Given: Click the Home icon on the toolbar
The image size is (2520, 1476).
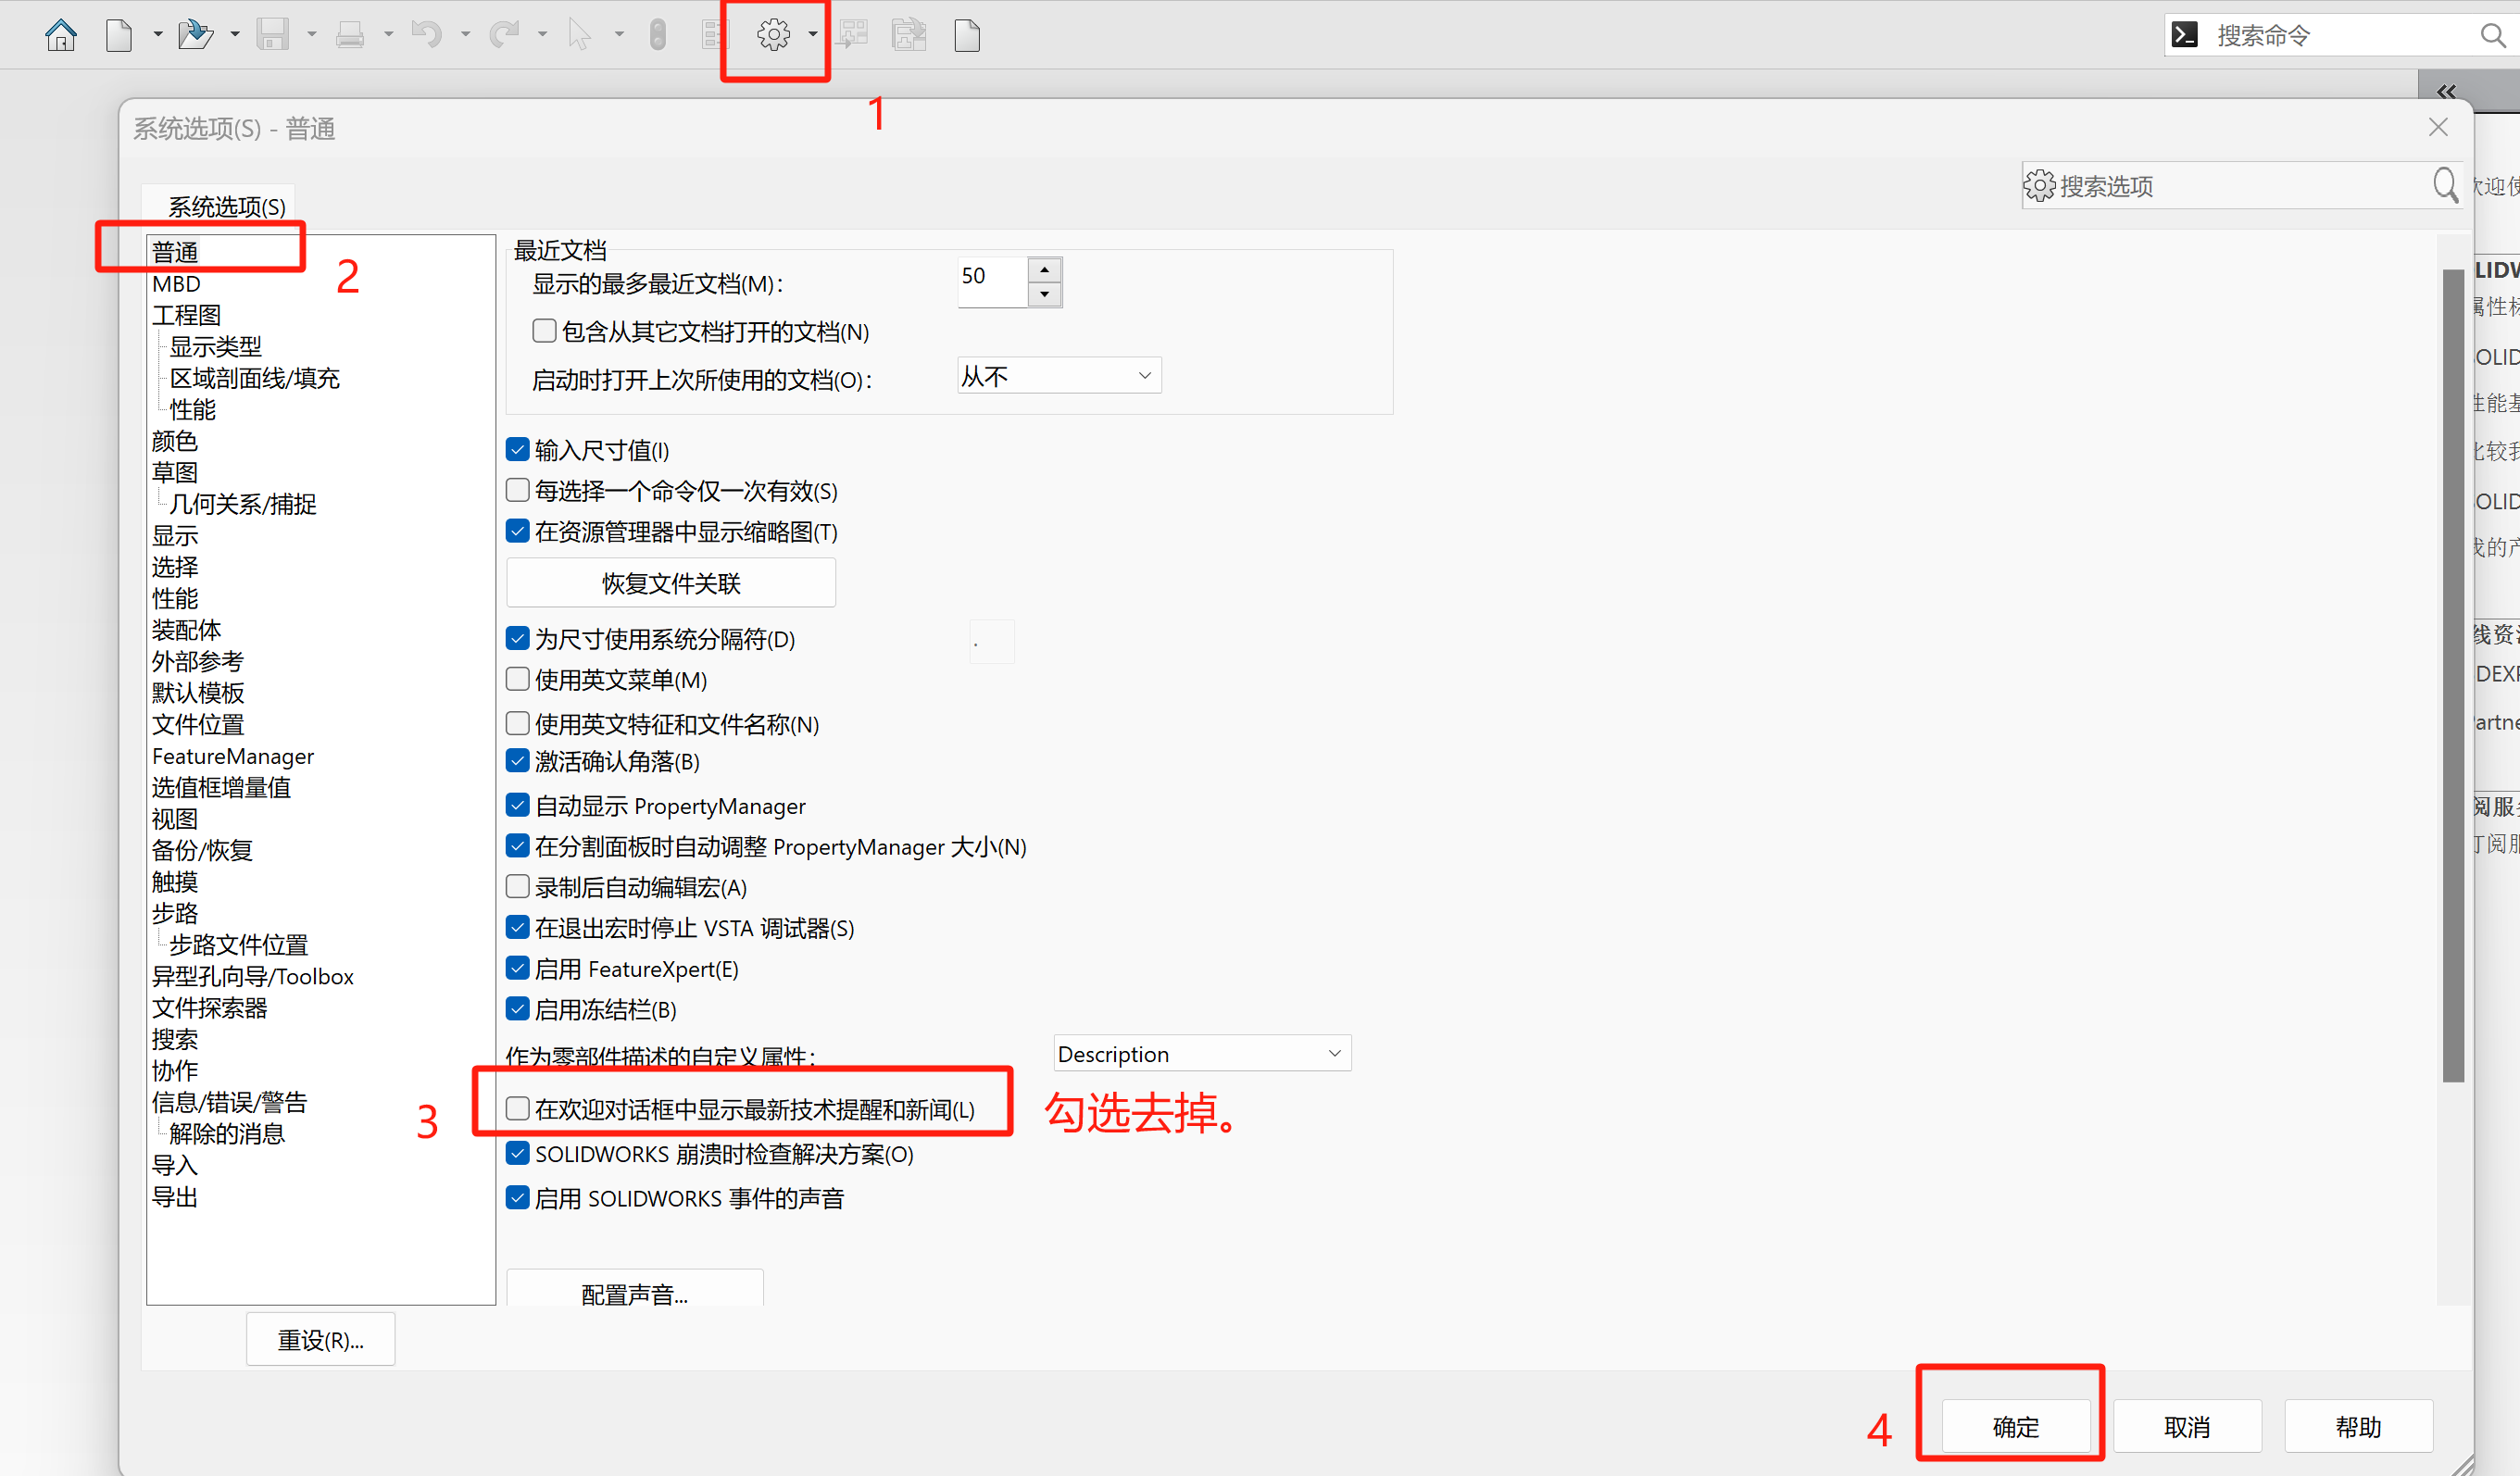Looking at the screenshot, I should coord(61,34).
